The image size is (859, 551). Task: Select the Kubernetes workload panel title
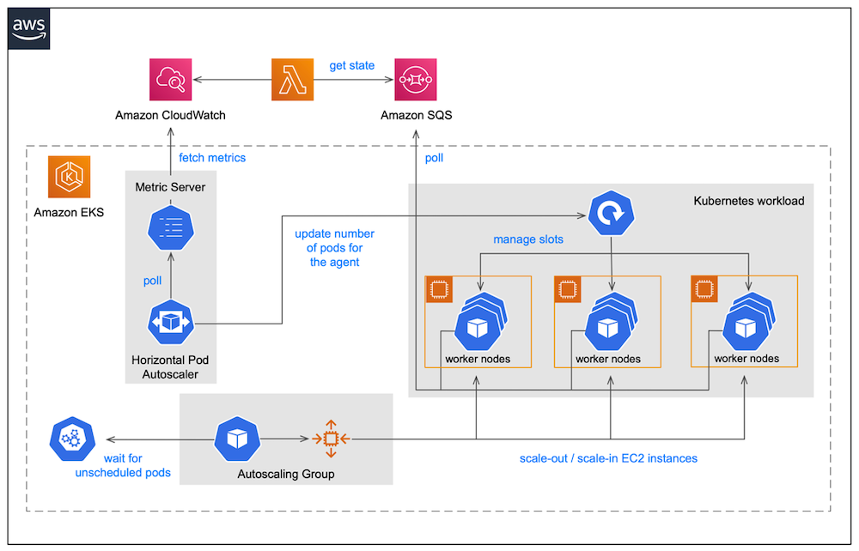coord(749,200)
